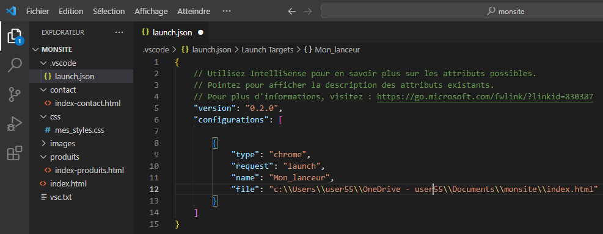Collapse the .vscode folder
This screenshot has height=234, width=603.
point(81,63)
